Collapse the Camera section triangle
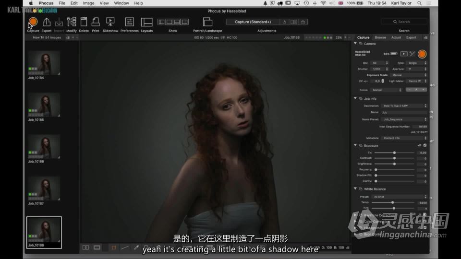Viewport: 461px width, 259px height. pyautogui.click(x=355, y=44)
